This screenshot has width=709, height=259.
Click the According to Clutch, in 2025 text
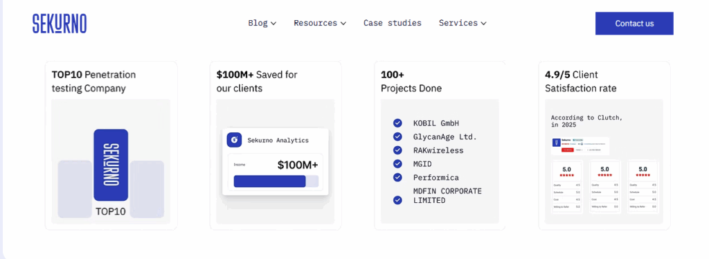tap(586, 121)
